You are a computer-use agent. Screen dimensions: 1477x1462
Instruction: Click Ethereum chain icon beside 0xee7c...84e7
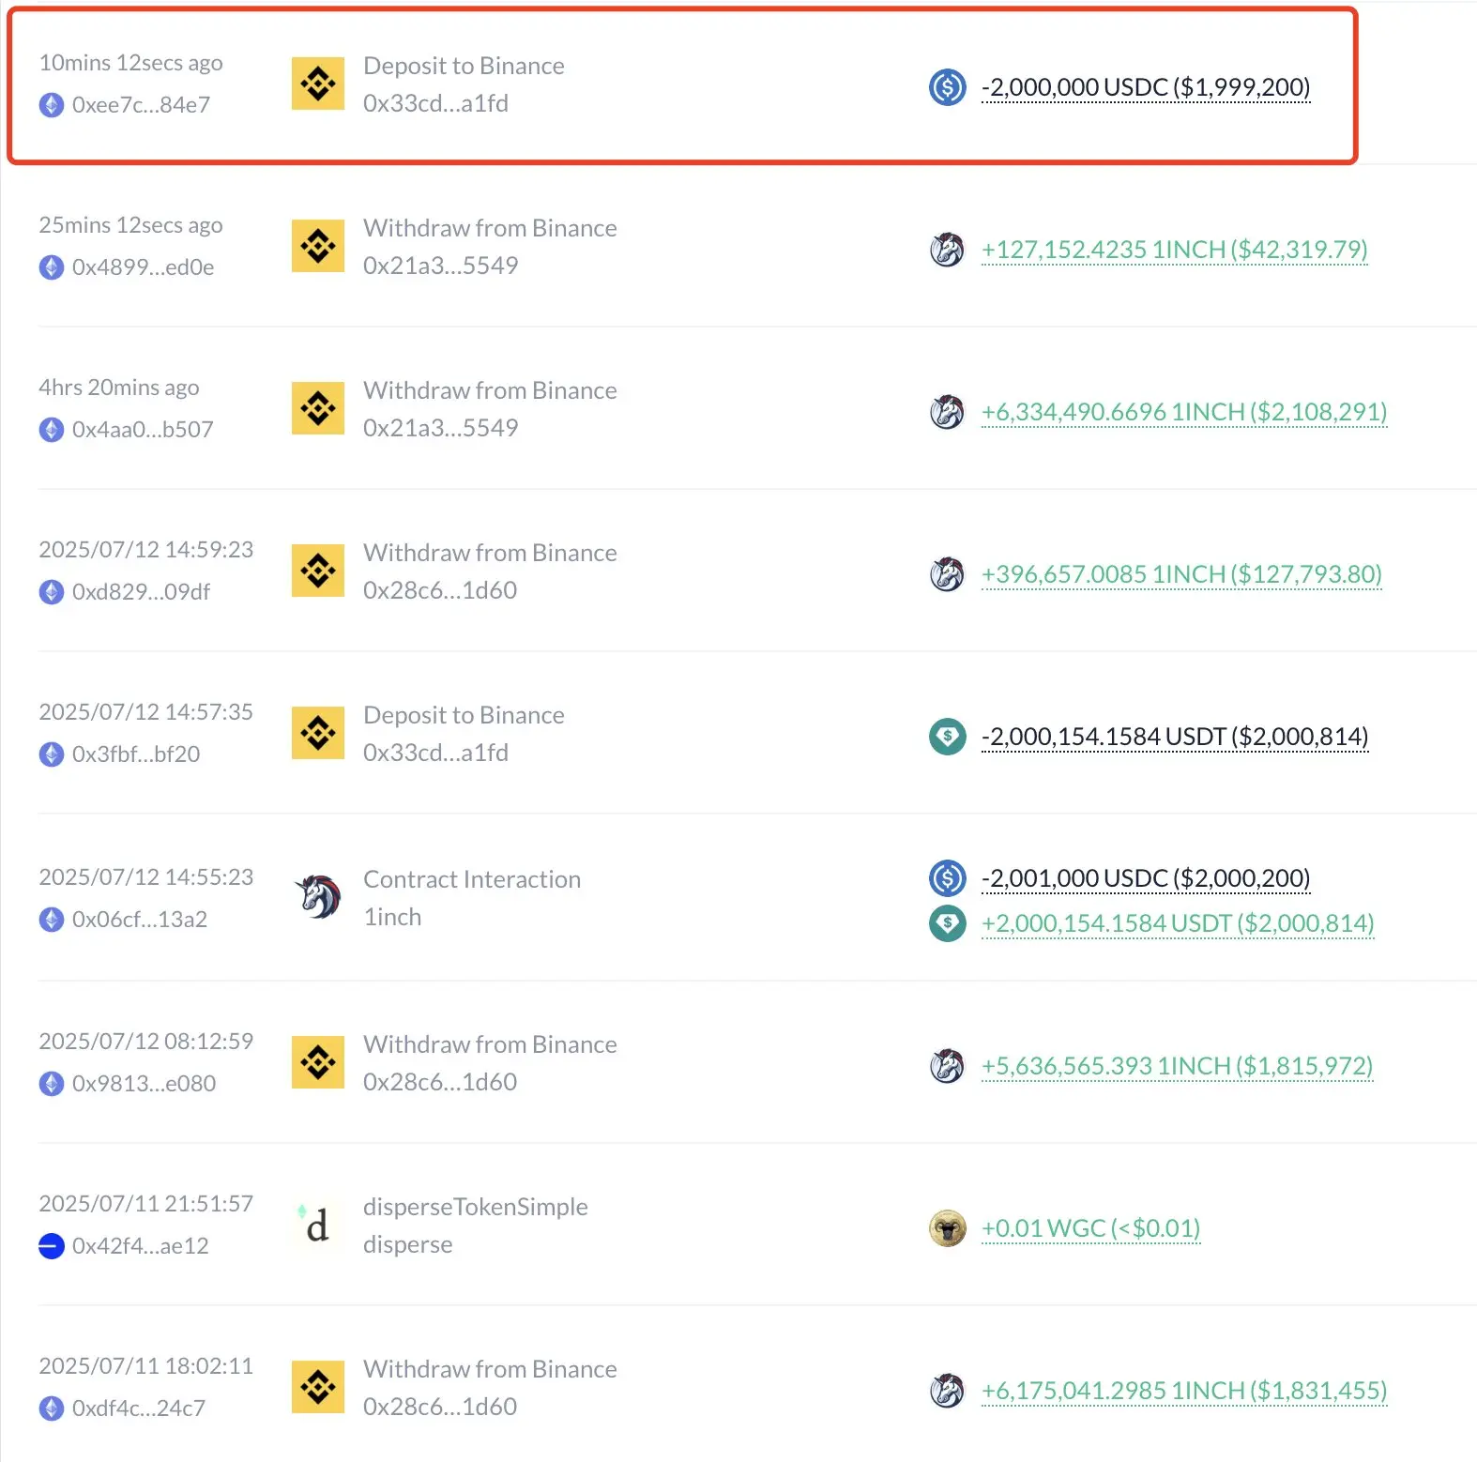(x=52, y=105)
